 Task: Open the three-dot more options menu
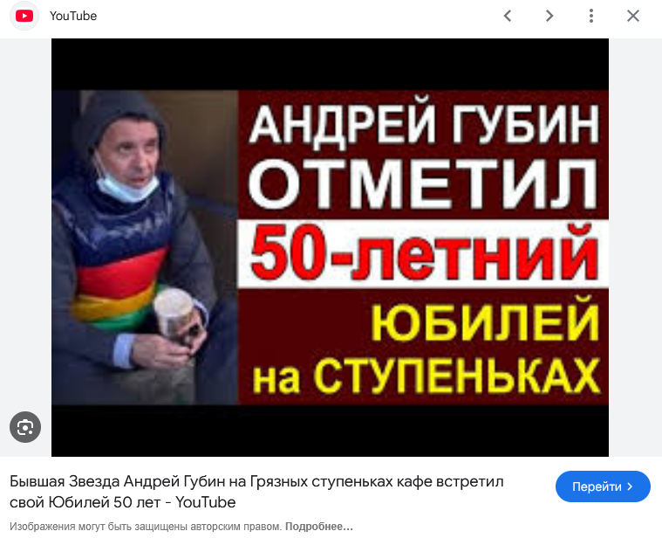point(591,16)
